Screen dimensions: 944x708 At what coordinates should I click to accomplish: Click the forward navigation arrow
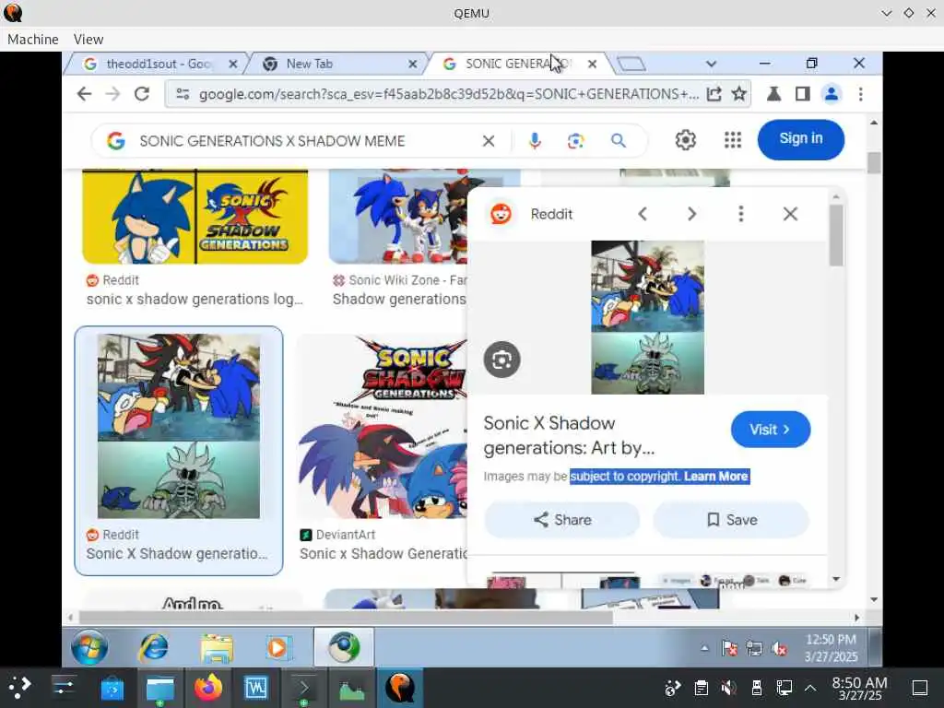point(112,94)
